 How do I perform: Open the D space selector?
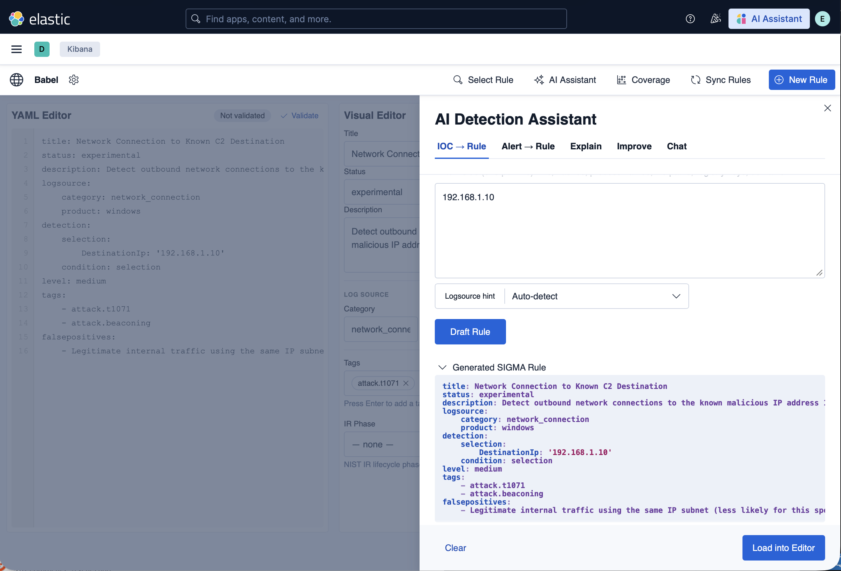42,49
